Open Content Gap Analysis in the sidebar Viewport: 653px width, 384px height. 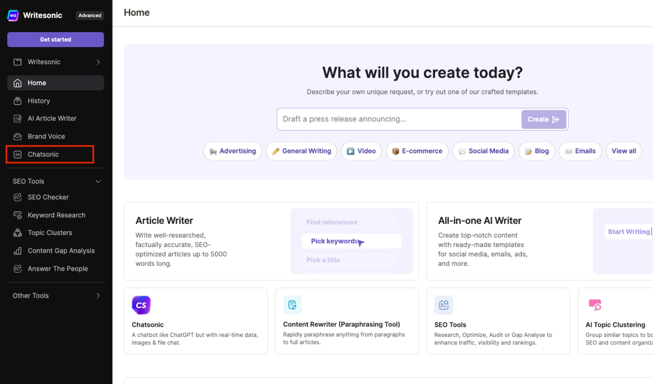coord(61,251)
